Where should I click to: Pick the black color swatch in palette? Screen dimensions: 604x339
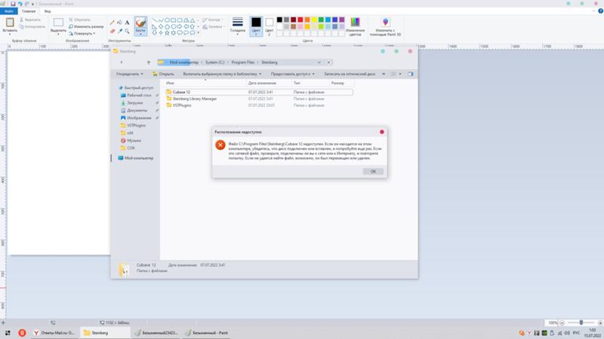(279, 20)
